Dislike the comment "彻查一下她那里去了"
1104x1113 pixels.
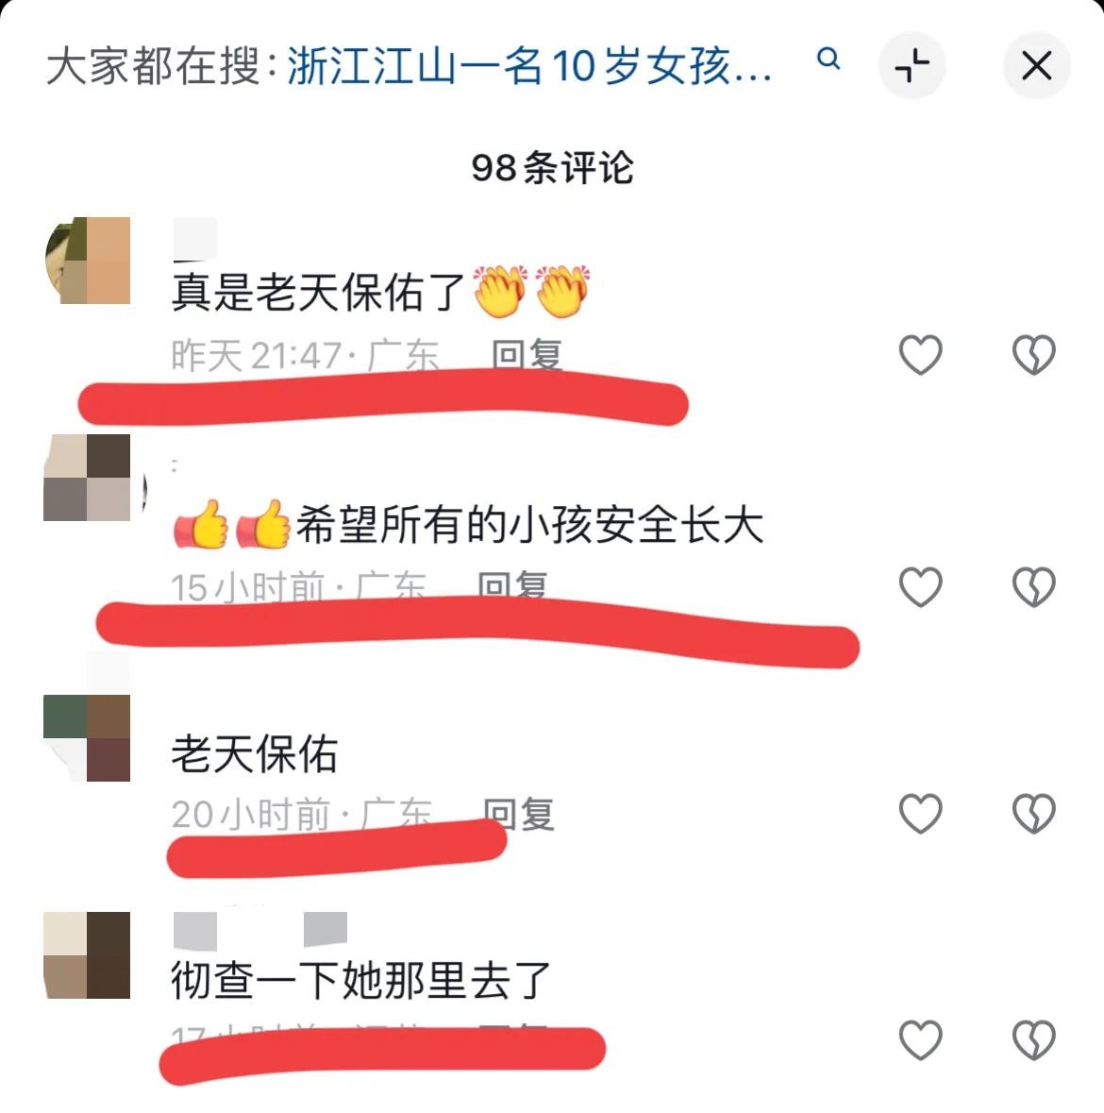tap(1034, 1040)
